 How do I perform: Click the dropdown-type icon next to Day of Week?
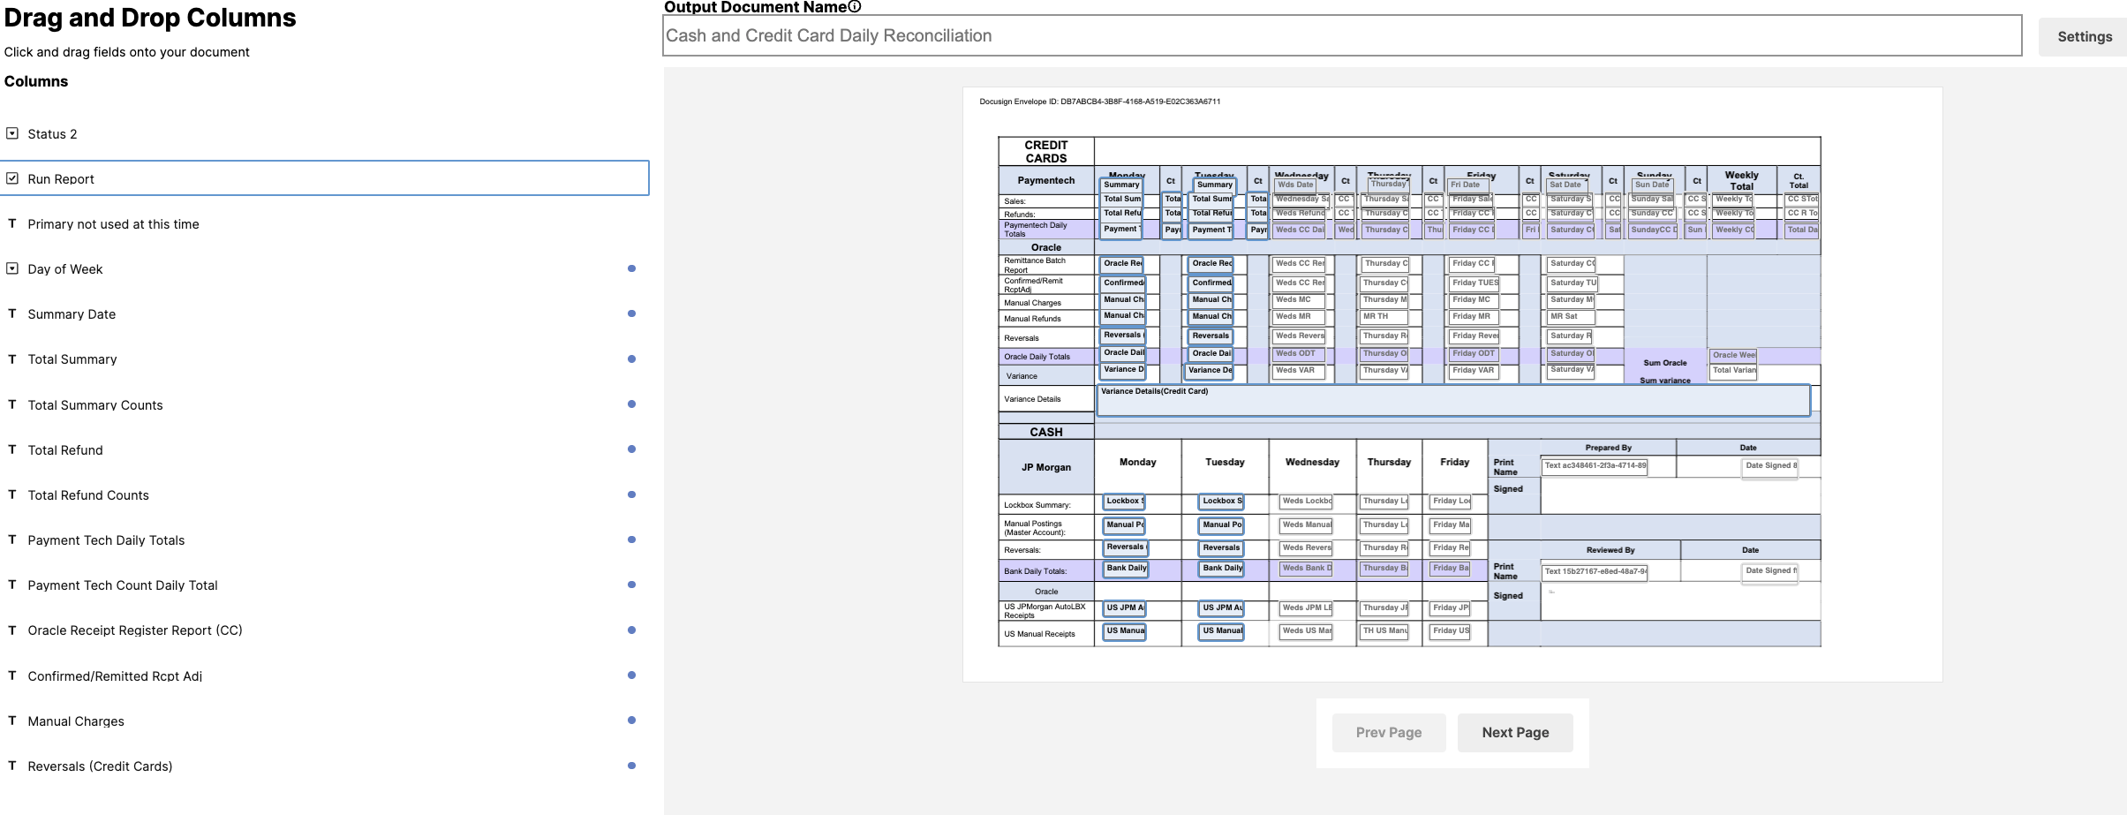(x=12, y=268)
